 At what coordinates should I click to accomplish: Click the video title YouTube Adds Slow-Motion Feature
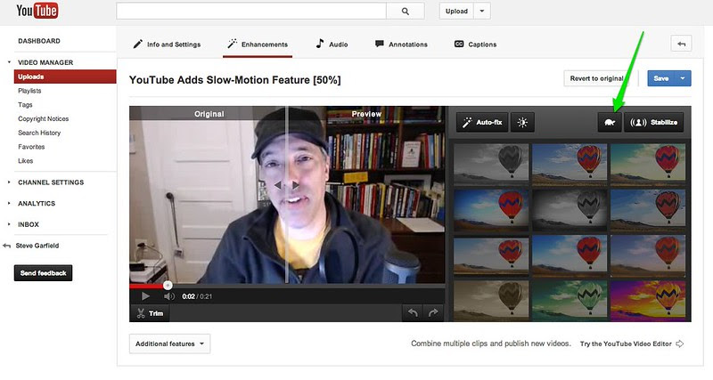point(234,80)
